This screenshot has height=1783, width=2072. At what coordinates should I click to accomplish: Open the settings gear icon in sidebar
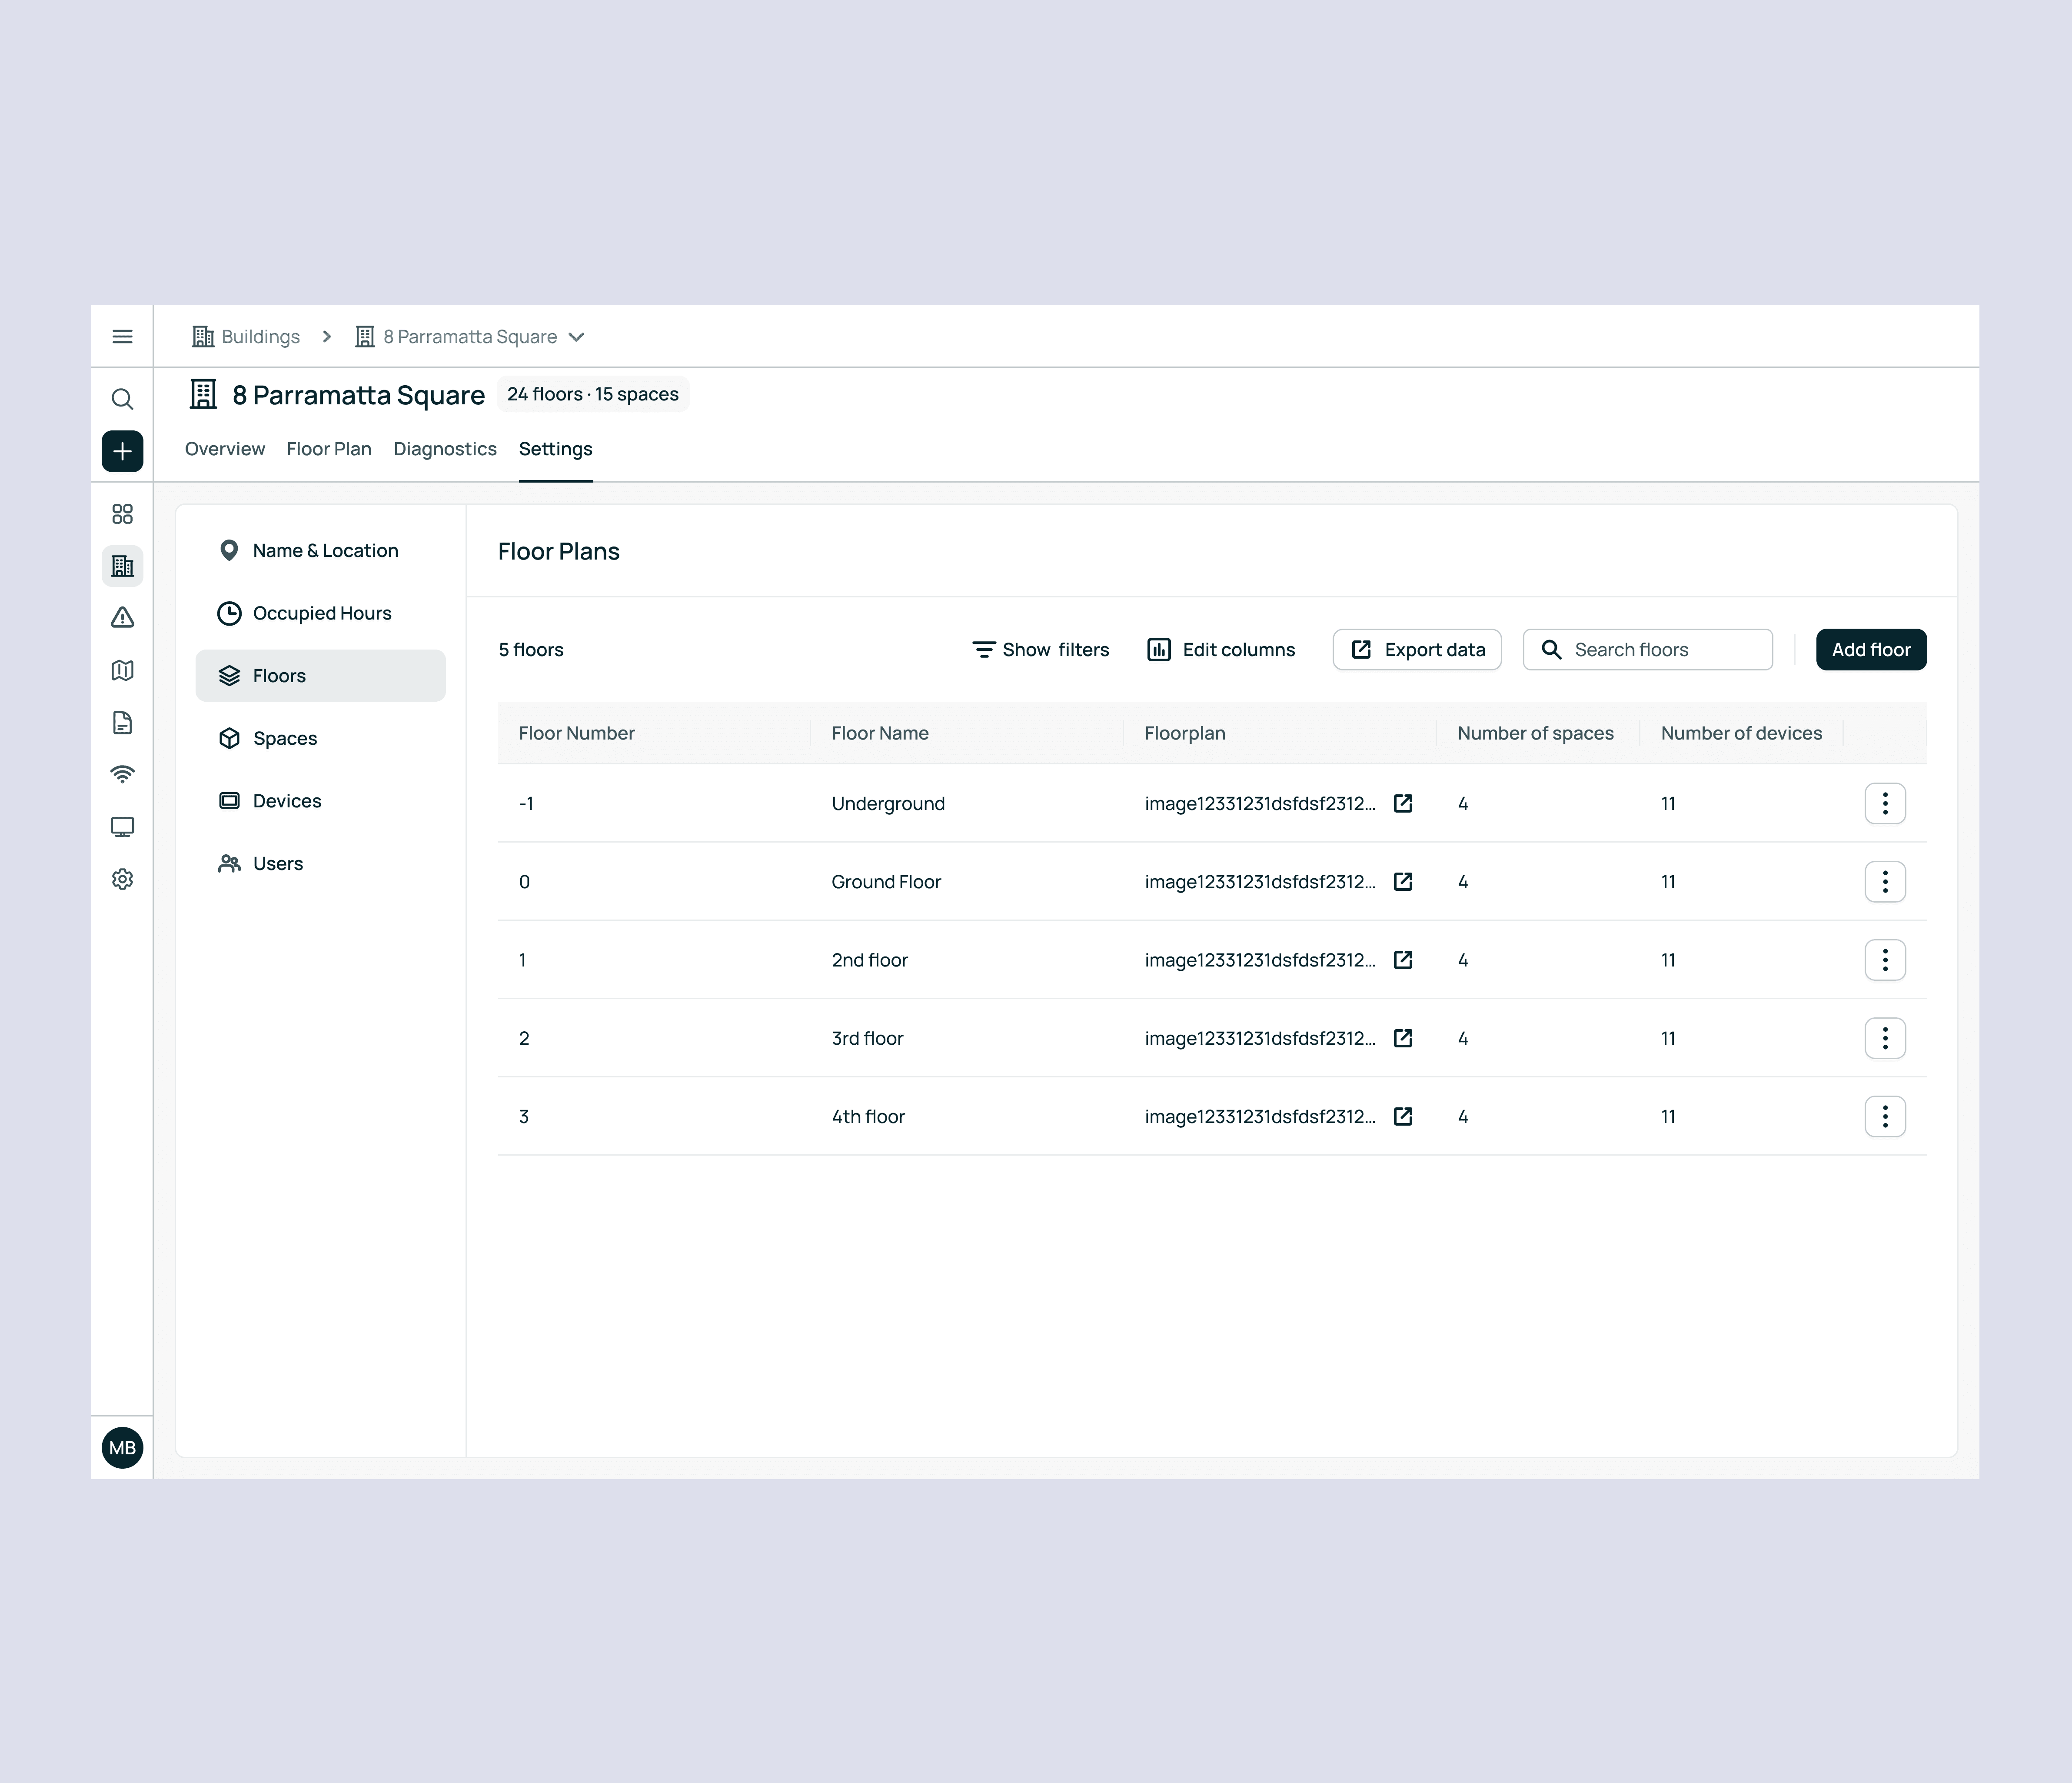click(122, 879)
